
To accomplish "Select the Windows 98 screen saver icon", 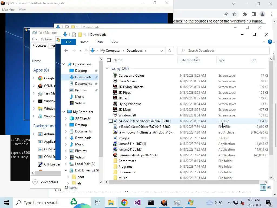I will click(115, 115).
